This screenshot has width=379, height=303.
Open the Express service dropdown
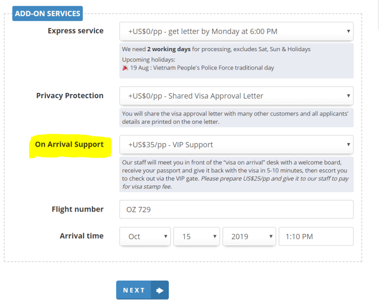(x=236, y=31)
